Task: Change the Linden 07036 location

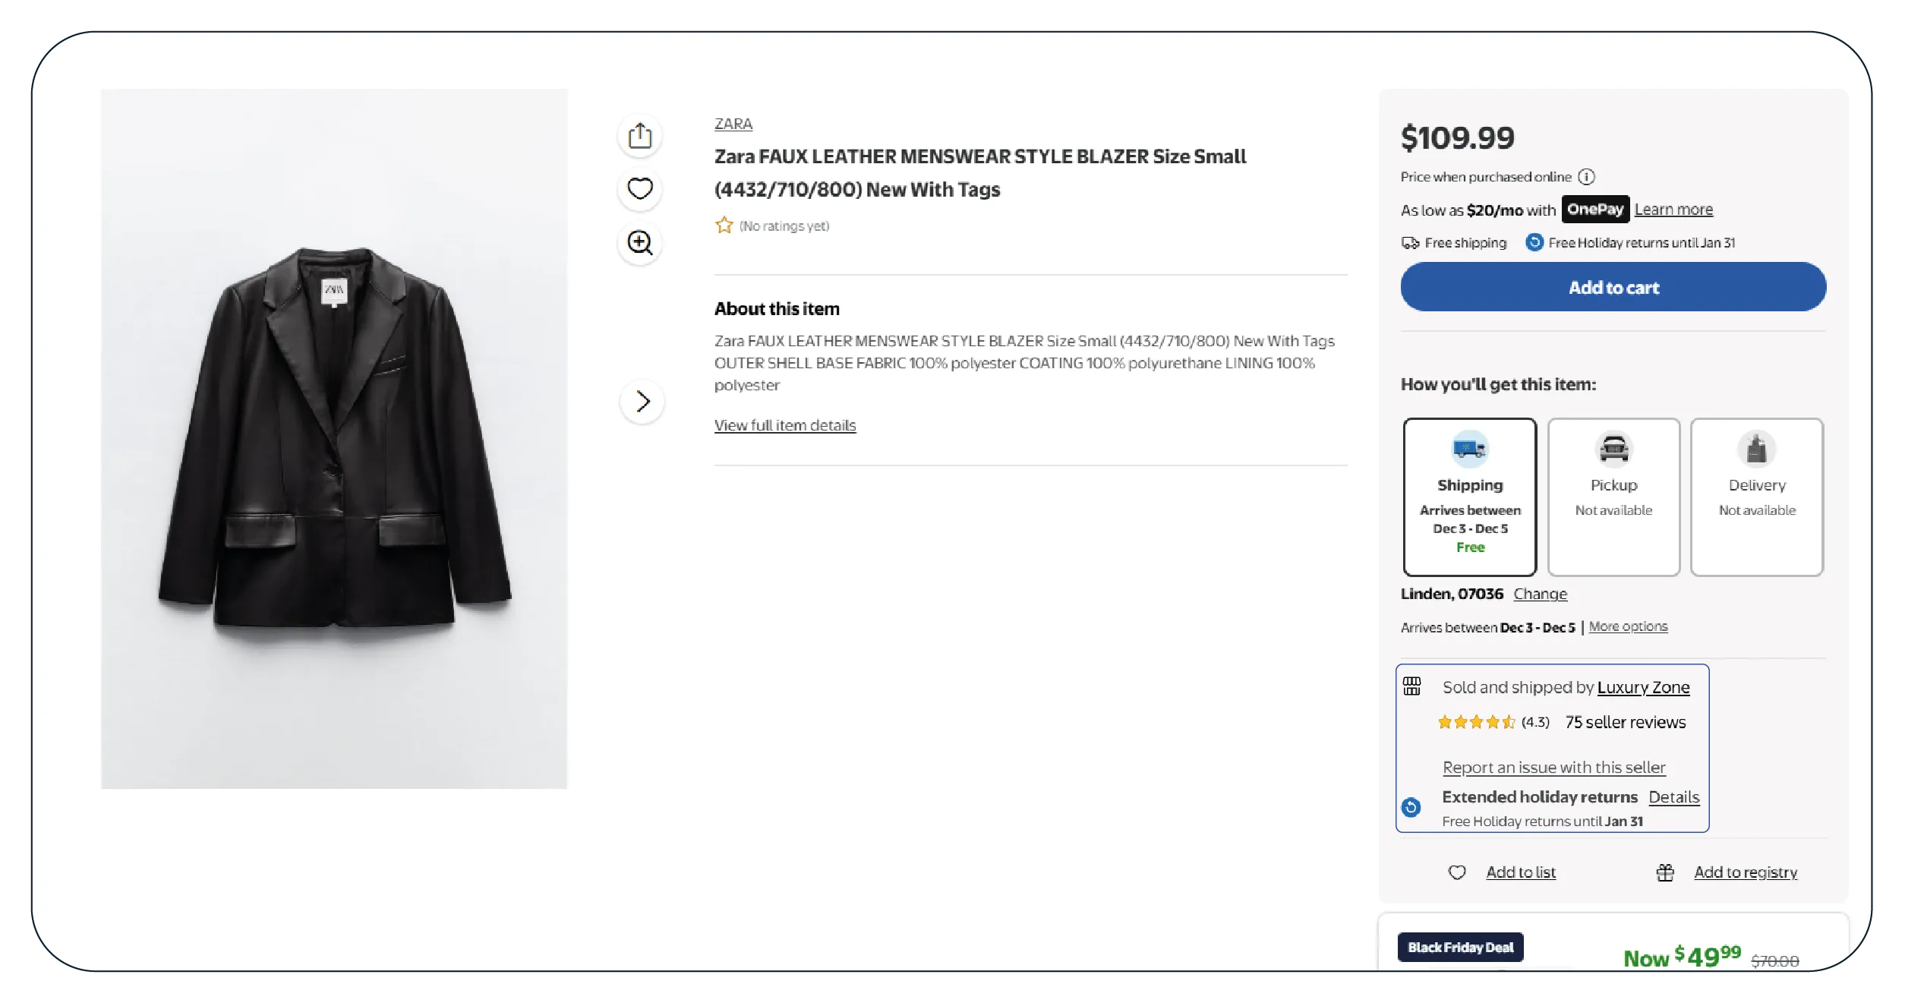Action: [x=1540, y=594]
